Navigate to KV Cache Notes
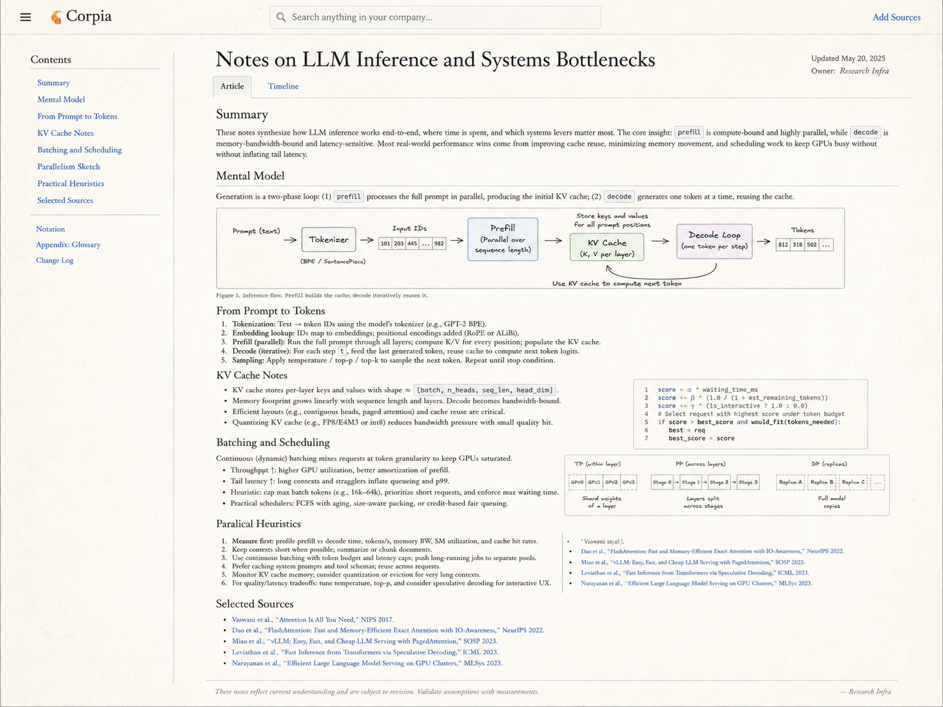 pyautogui.click(x=66, y=133)
